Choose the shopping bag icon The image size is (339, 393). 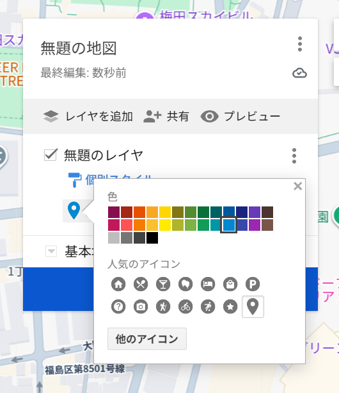(230, 284)
